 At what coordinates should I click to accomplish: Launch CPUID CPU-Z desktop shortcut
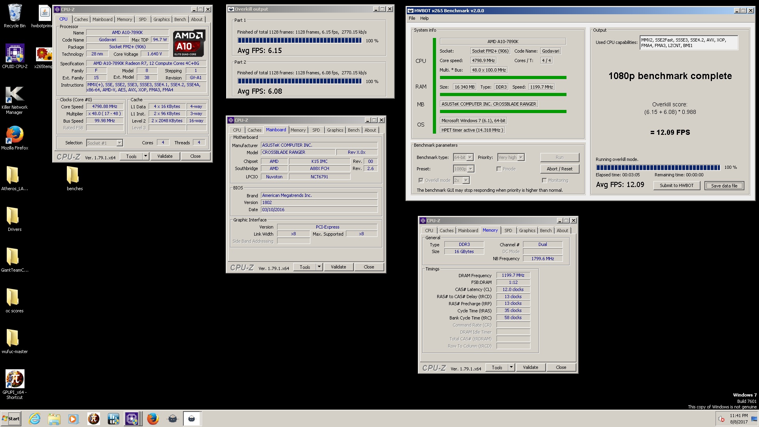pyautogui.click(x=15, y=56)
